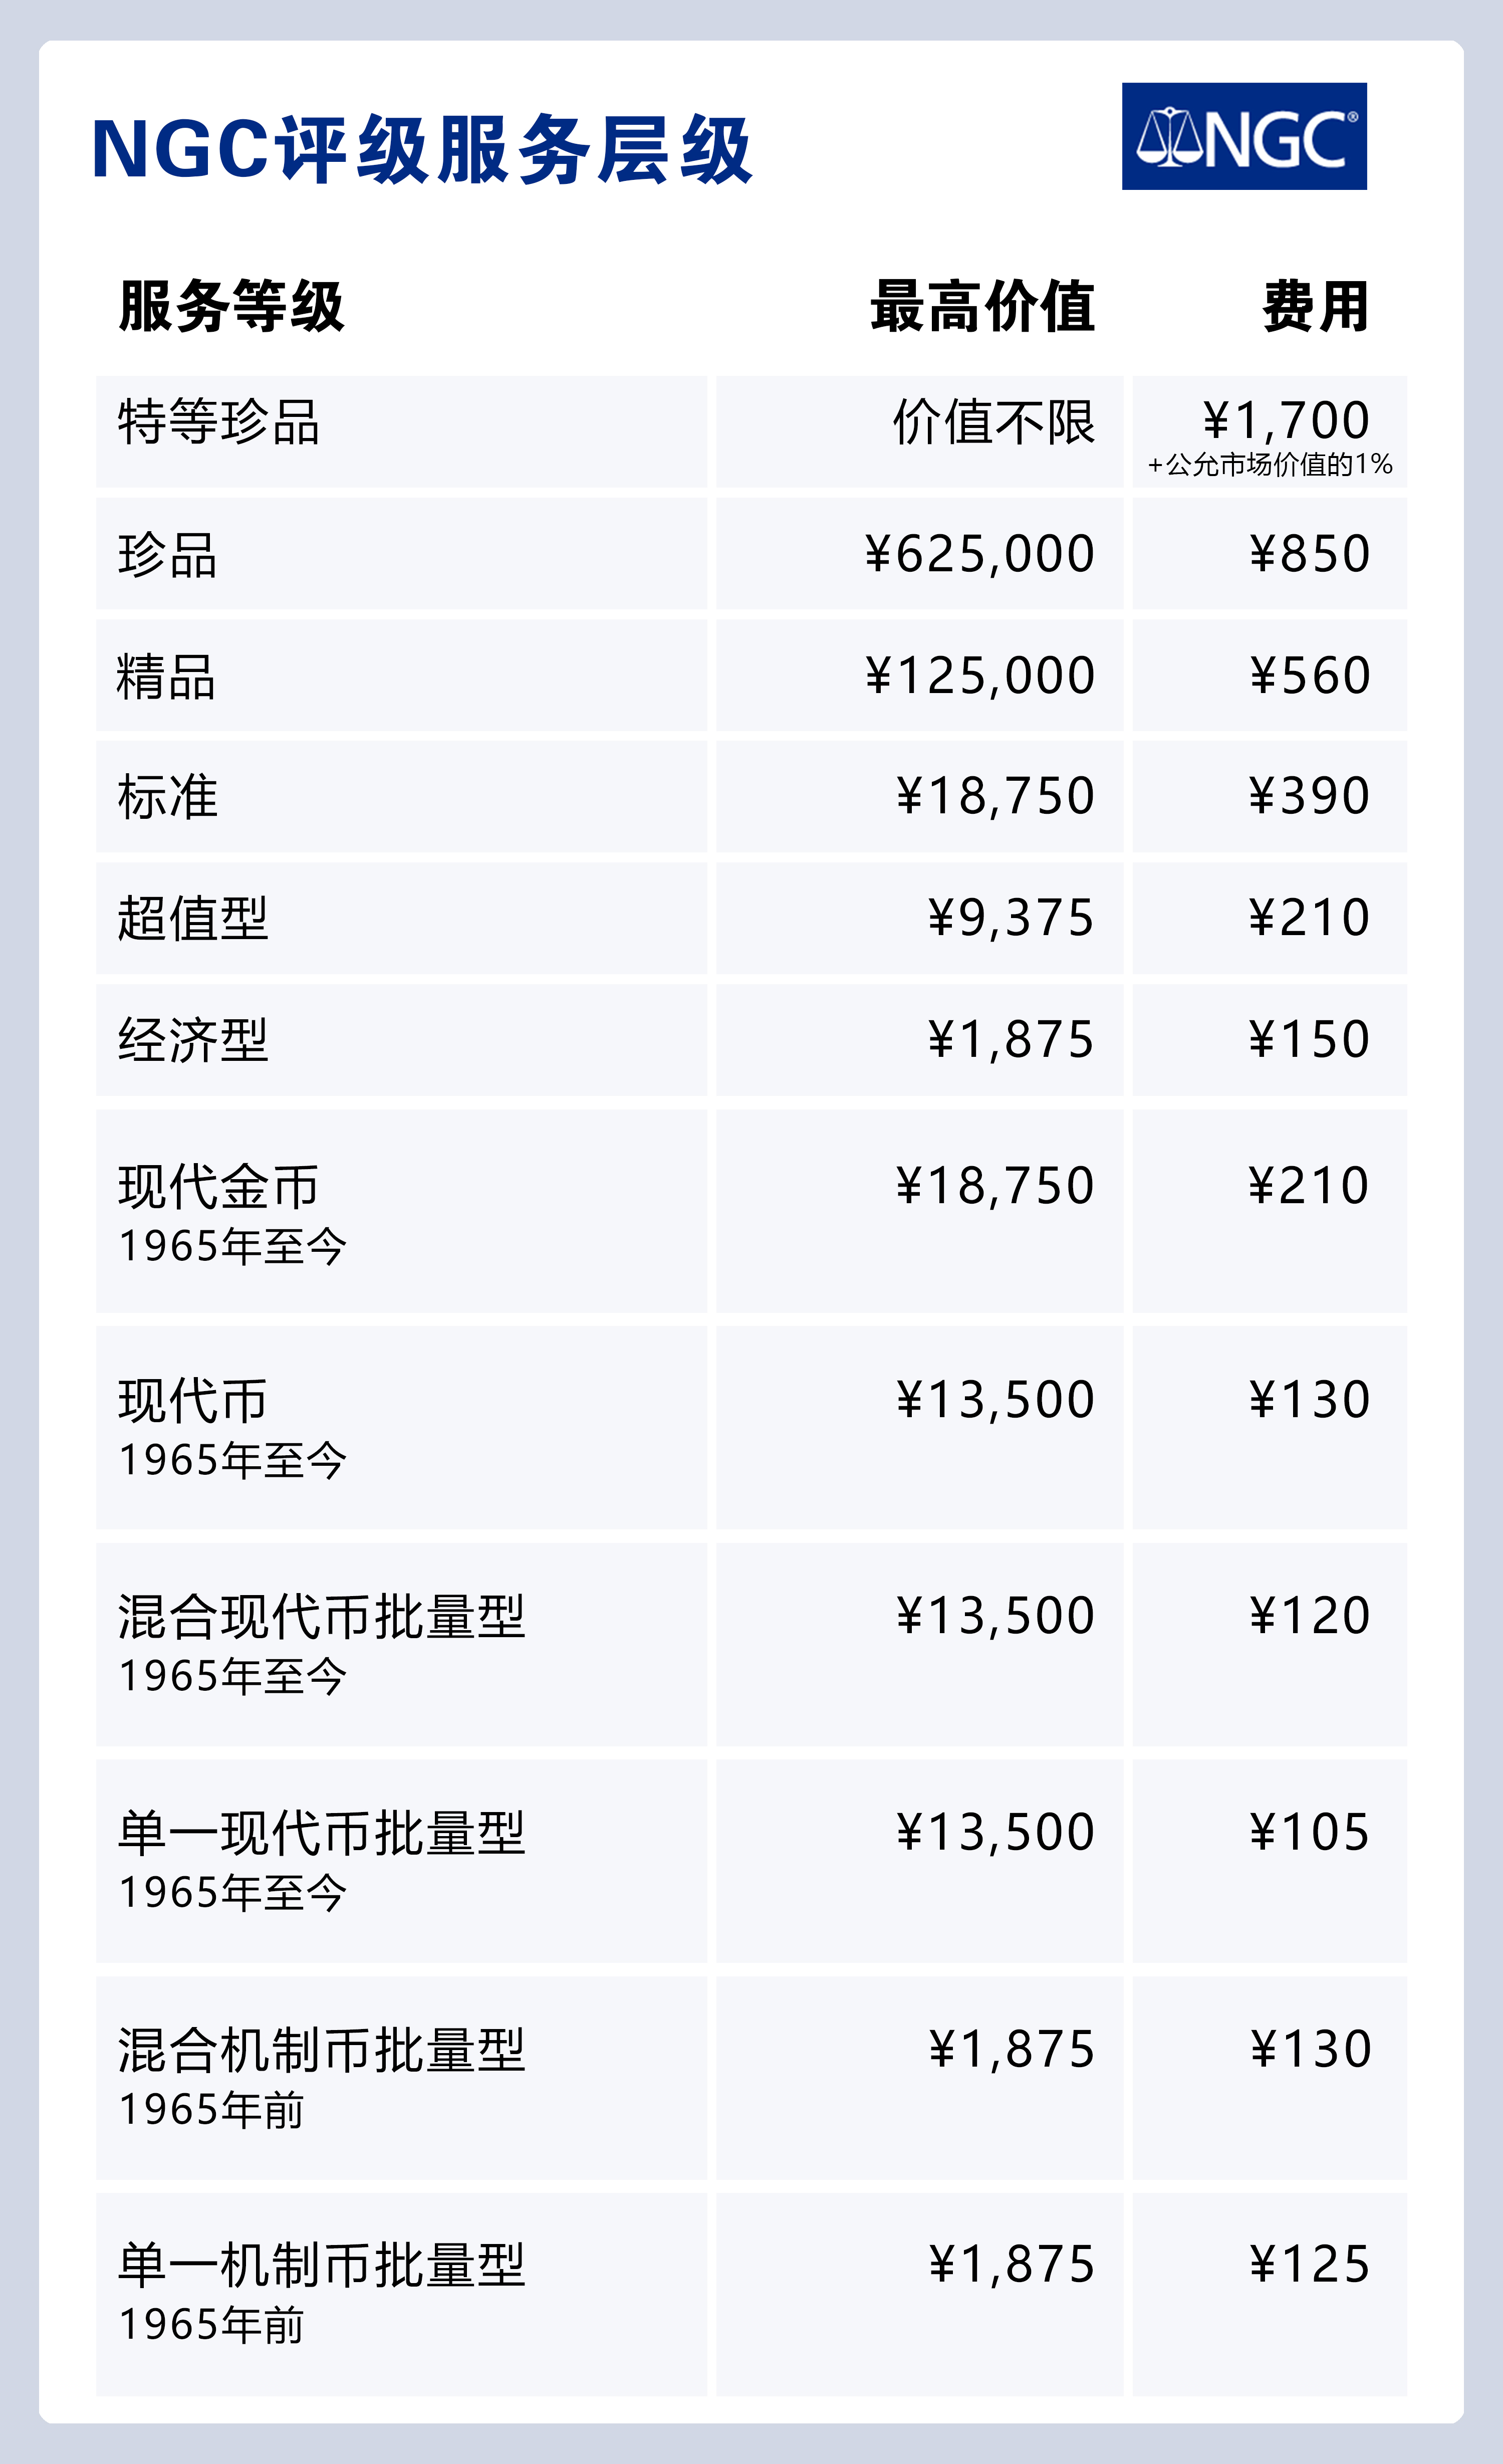Select the 超值型 service tier
This screenshot has height=2464, width=1503.
pyautogui.click(x=192, y=918)
